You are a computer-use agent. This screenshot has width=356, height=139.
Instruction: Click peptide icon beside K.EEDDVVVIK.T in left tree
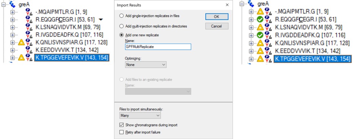[29, 50]
